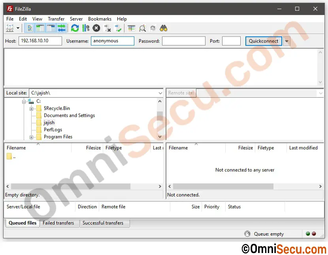
Task: Open the Local site path dropdown
Action: (160, 93)
